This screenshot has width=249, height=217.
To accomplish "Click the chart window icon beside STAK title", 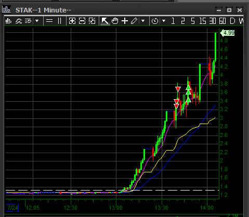I will click(6, 9).
